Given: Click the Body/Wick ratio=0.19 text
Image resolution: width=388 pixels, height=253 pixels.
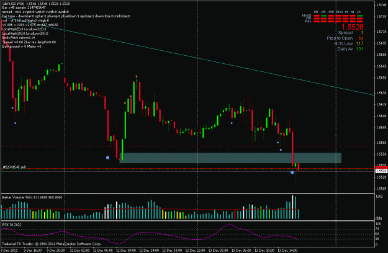Looking at the screenshot, I should 19,38.
